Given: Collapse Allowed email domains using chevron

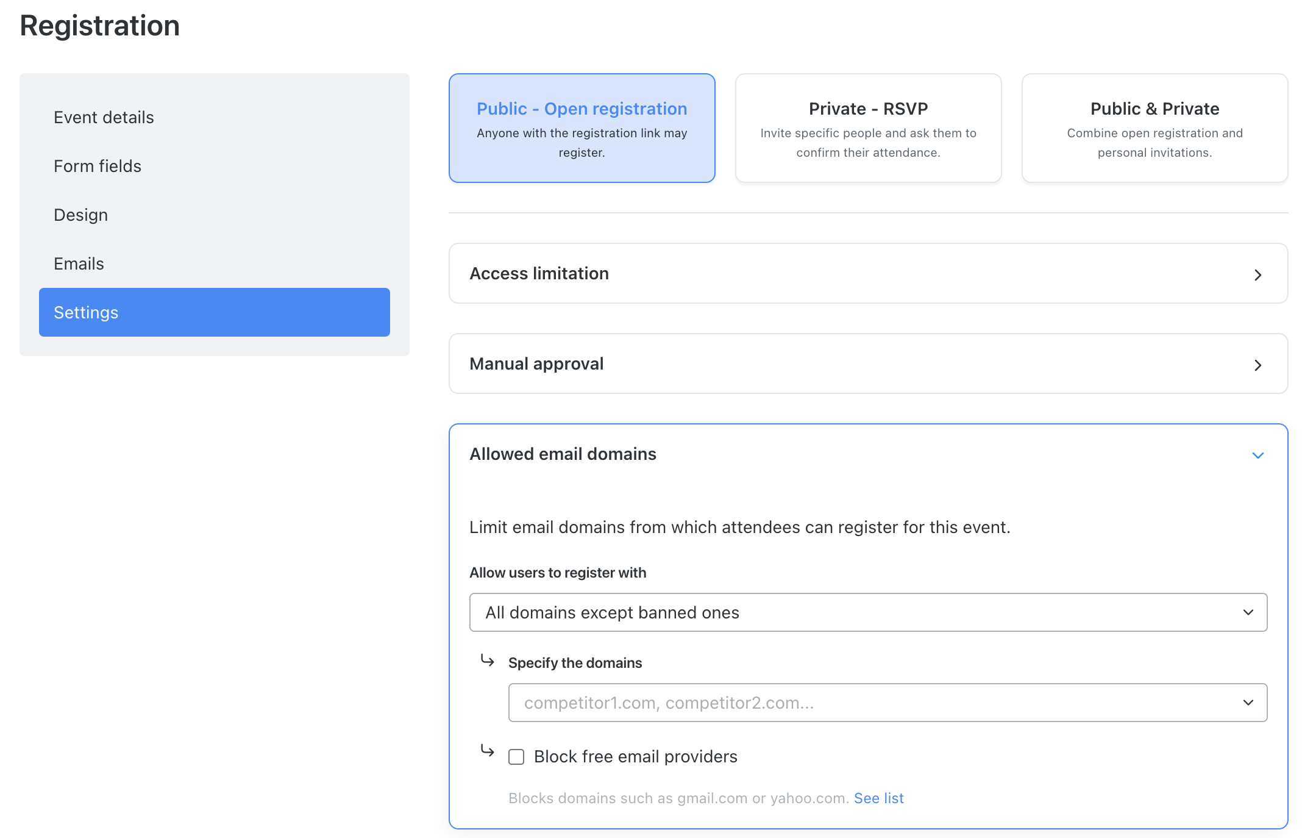Looking at the screenshot, I should 1258,456.
